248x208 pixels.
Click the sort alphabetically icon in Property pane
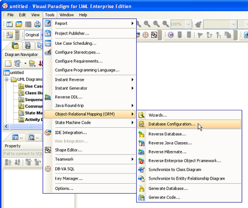tap(18, 162)
